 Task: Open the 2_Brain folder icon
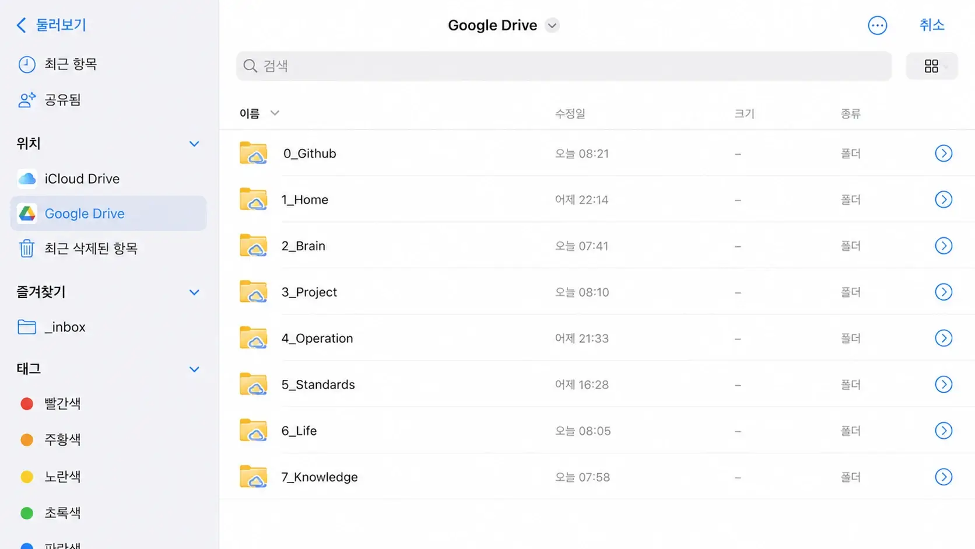point(253,245)
